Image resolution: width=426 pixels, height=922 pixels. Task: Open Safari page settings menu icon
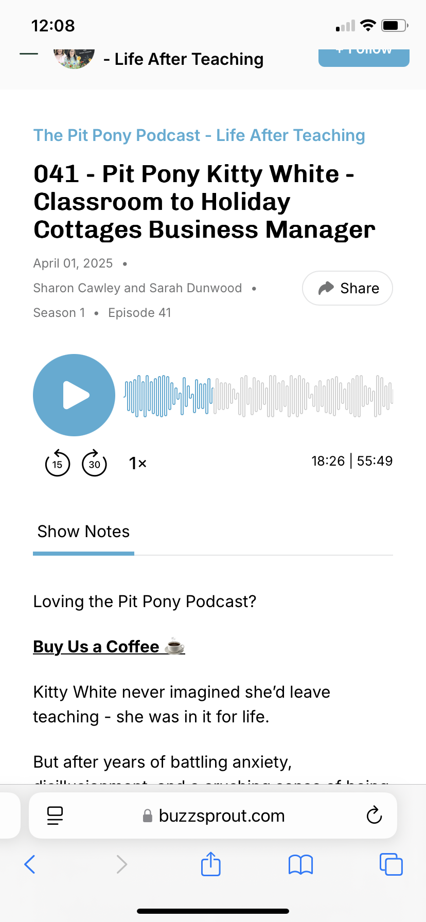tap(55, 815)
